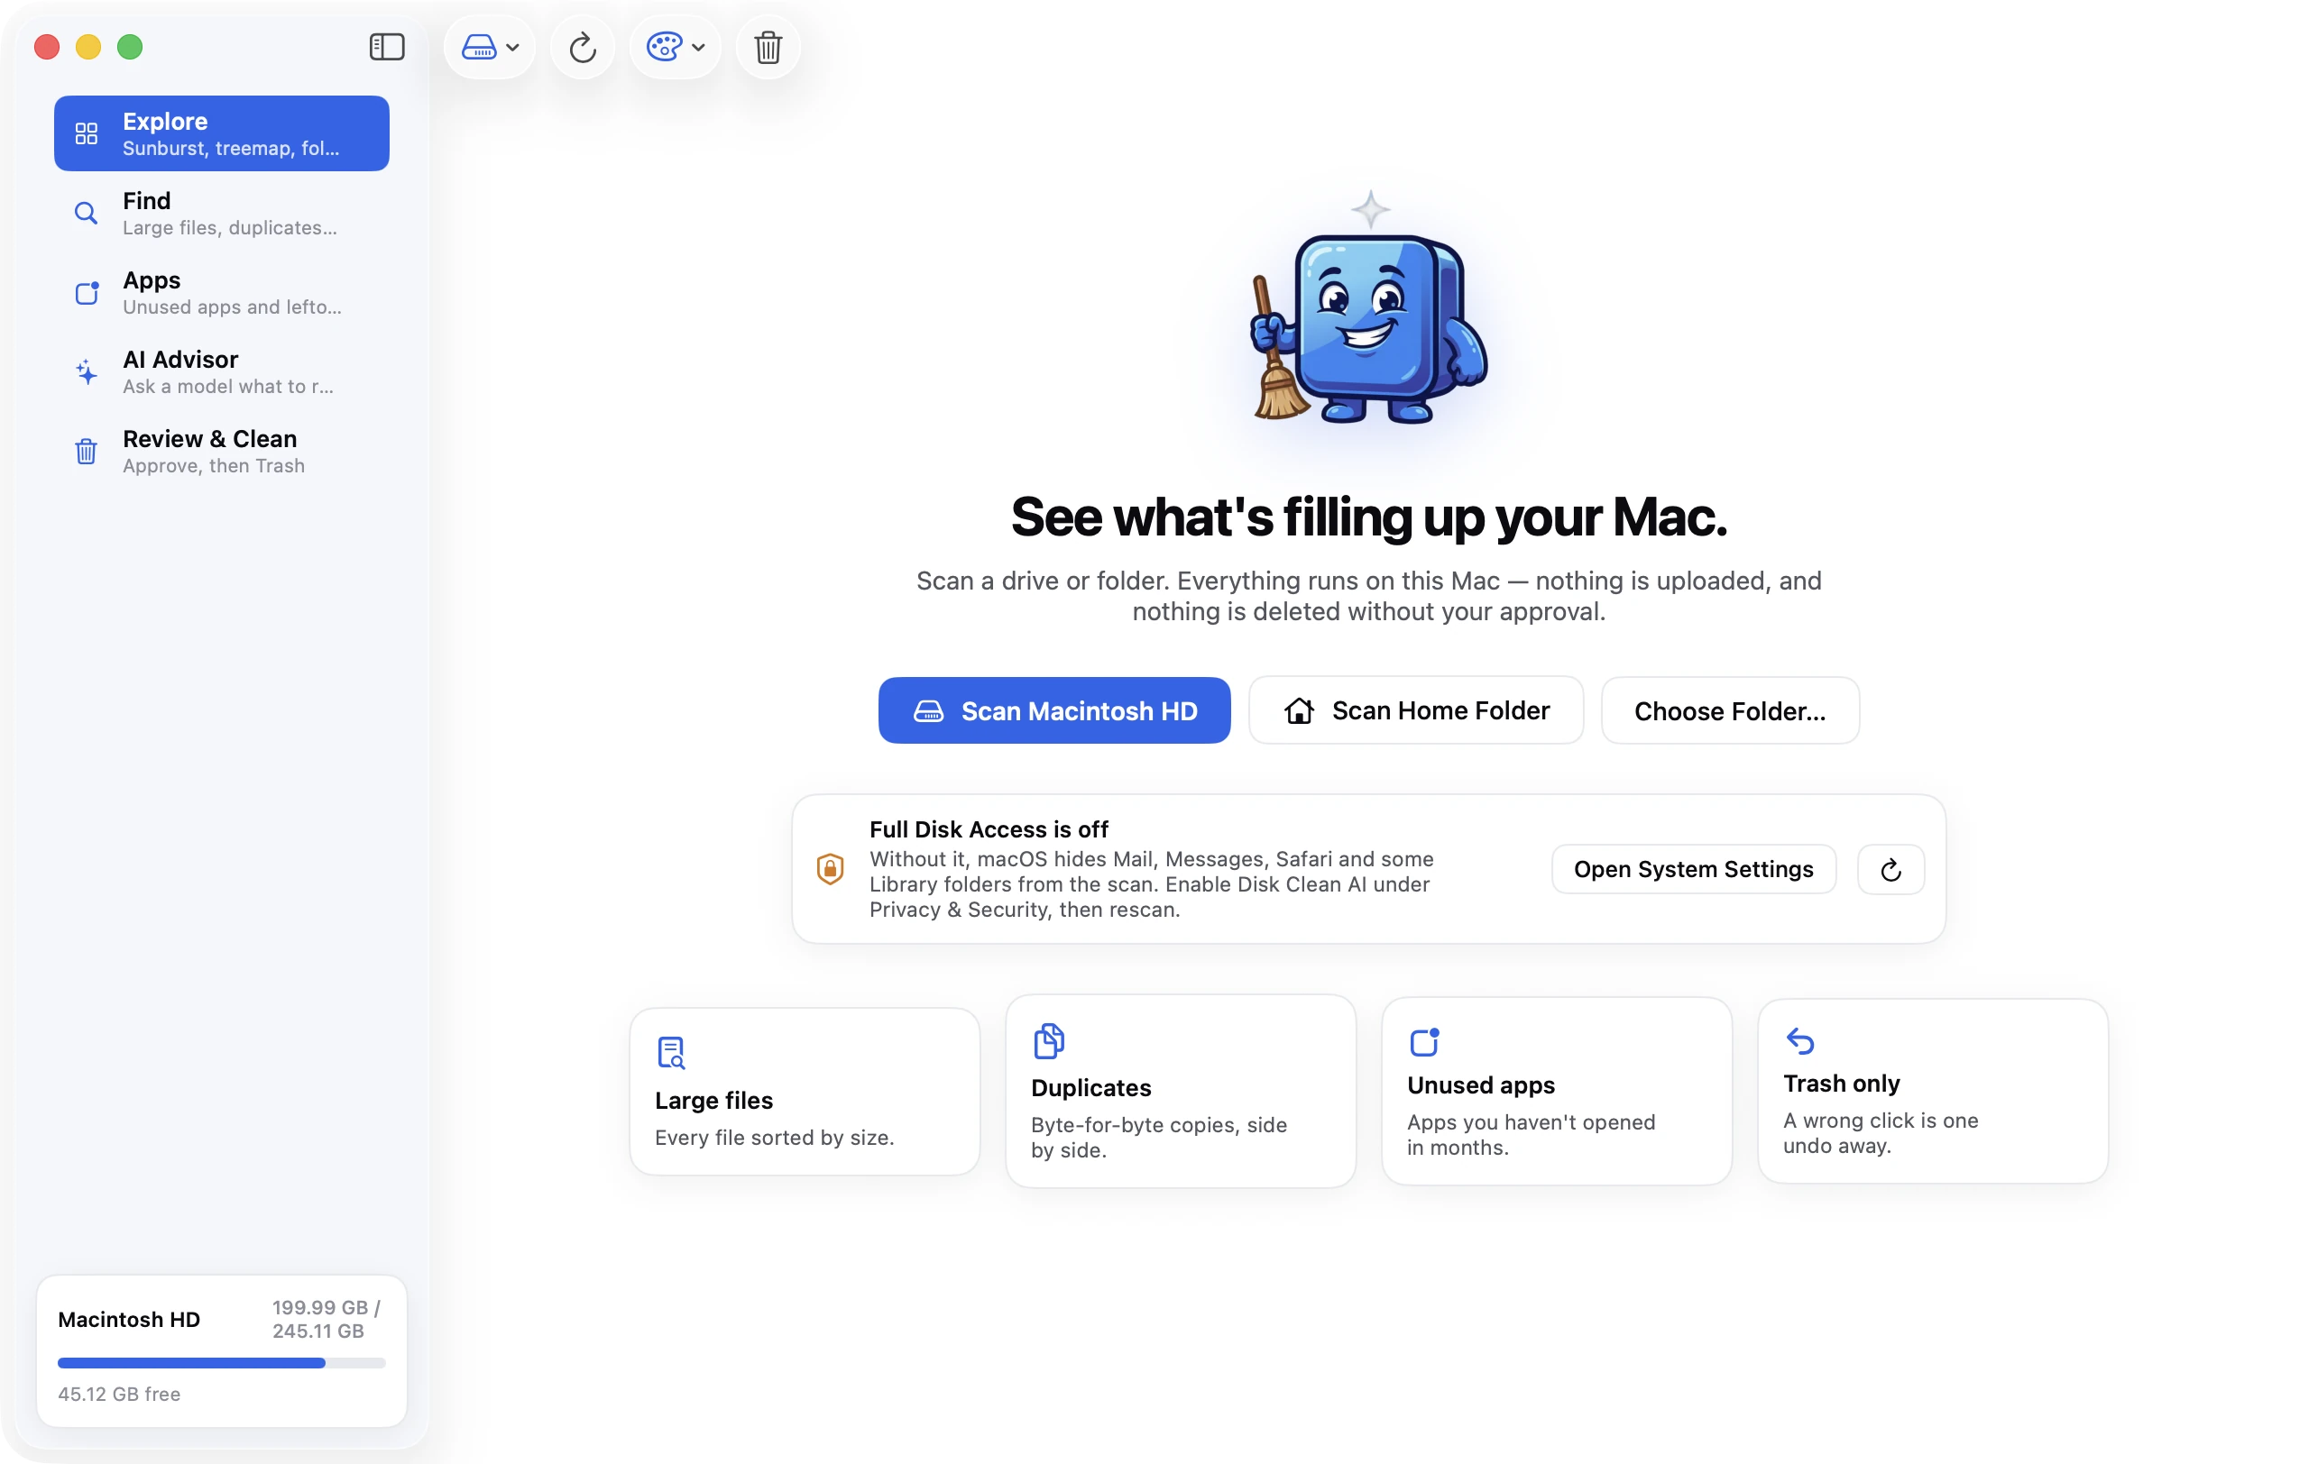The height and width of the screenshot is (1464, 2309).
Task: Click the Apps icon in sidebar
Action: (87, 292)
